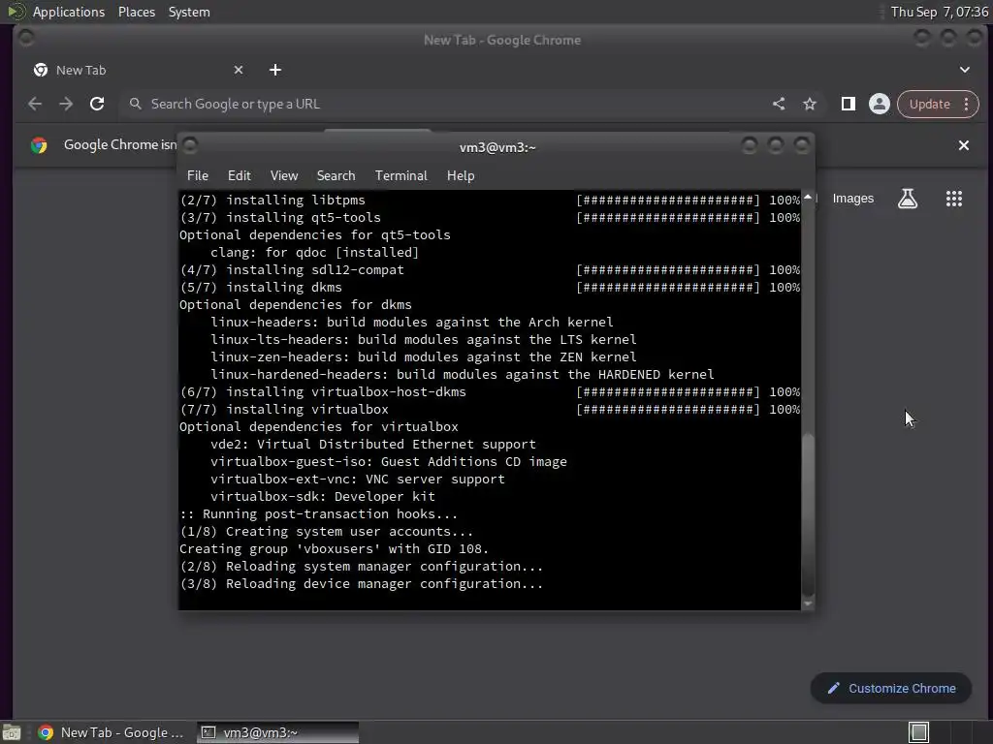Click the terminal scrollbar down arrow

[x=808, y=604]
